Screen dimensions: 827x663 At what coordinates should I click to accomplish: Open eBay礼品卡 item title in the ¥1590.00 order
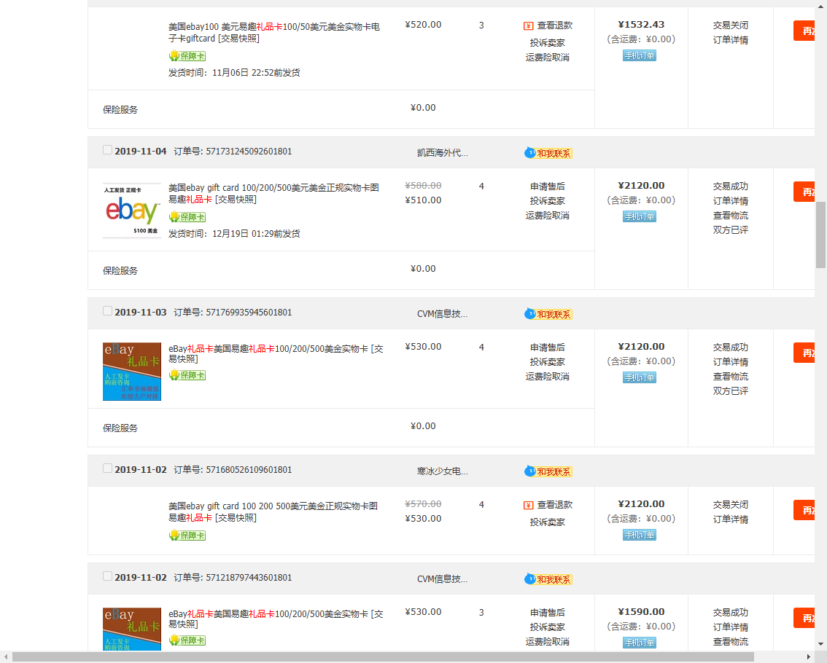coord(276,619)
